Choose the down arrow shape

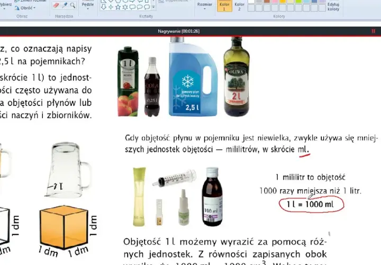(x=104, y=7)
